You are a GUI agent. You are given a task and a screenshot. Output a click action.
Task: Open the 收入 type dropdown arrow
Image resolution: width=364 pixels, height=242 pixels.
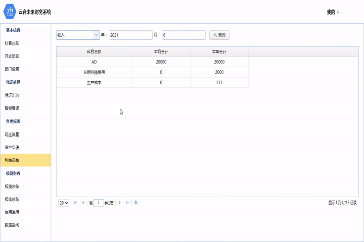point(96,35)
